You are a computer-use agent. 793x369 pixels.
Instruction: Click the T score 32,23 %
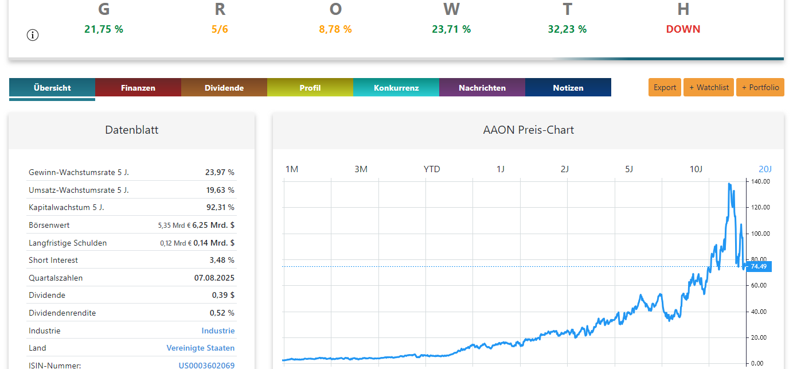567,29
